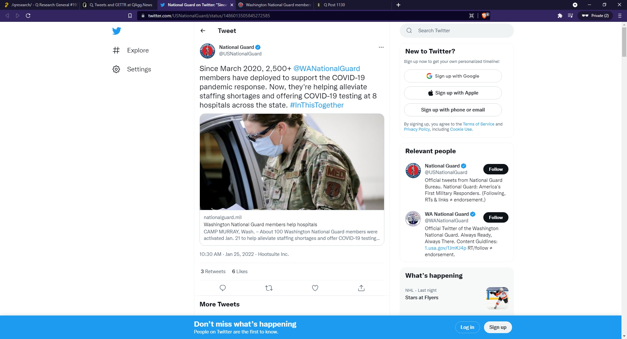Open the tweet's three-dot more menu
This screenshot has width=627, height=339.
click(x=381, y=47)
